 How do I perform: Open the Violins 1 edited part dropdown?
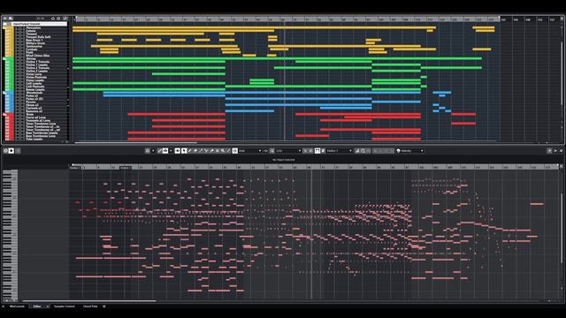point(340,151)
